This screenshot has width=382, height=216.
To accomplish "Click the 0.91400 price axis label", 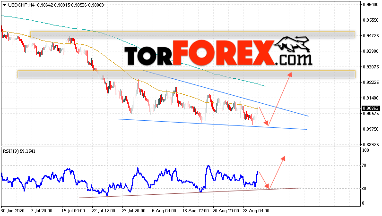I will coord(371,98).
